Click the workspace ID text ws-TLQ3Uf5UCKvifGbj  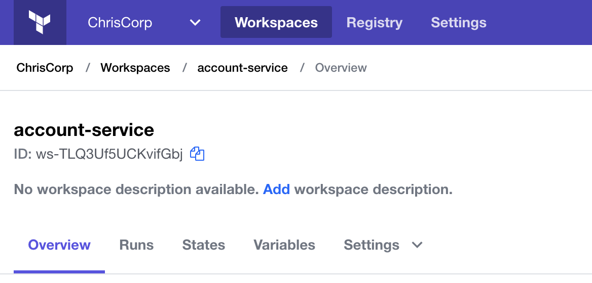[109, 154]
